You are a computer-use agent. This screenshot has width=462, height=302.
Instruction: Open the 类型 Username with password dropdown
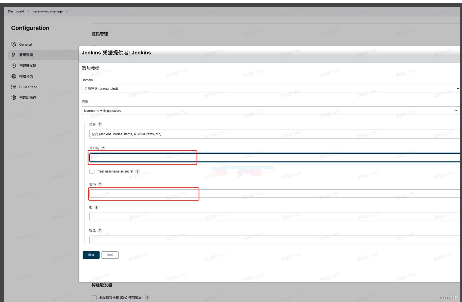tap(271, 111)
